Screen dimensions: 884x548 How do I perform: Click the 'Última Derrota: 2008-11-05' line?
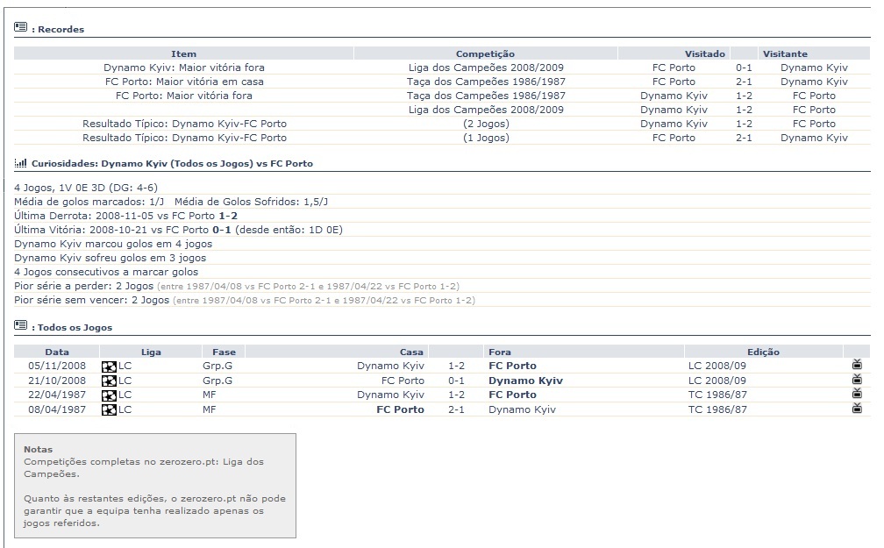click(125, 216)
